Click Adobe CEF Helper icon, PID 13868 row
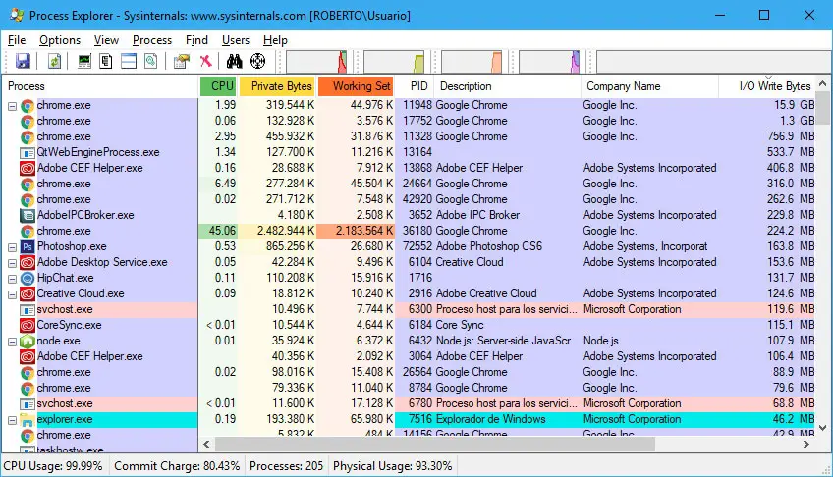This screenshot has height=477, width=833. (x=28, y=168)
